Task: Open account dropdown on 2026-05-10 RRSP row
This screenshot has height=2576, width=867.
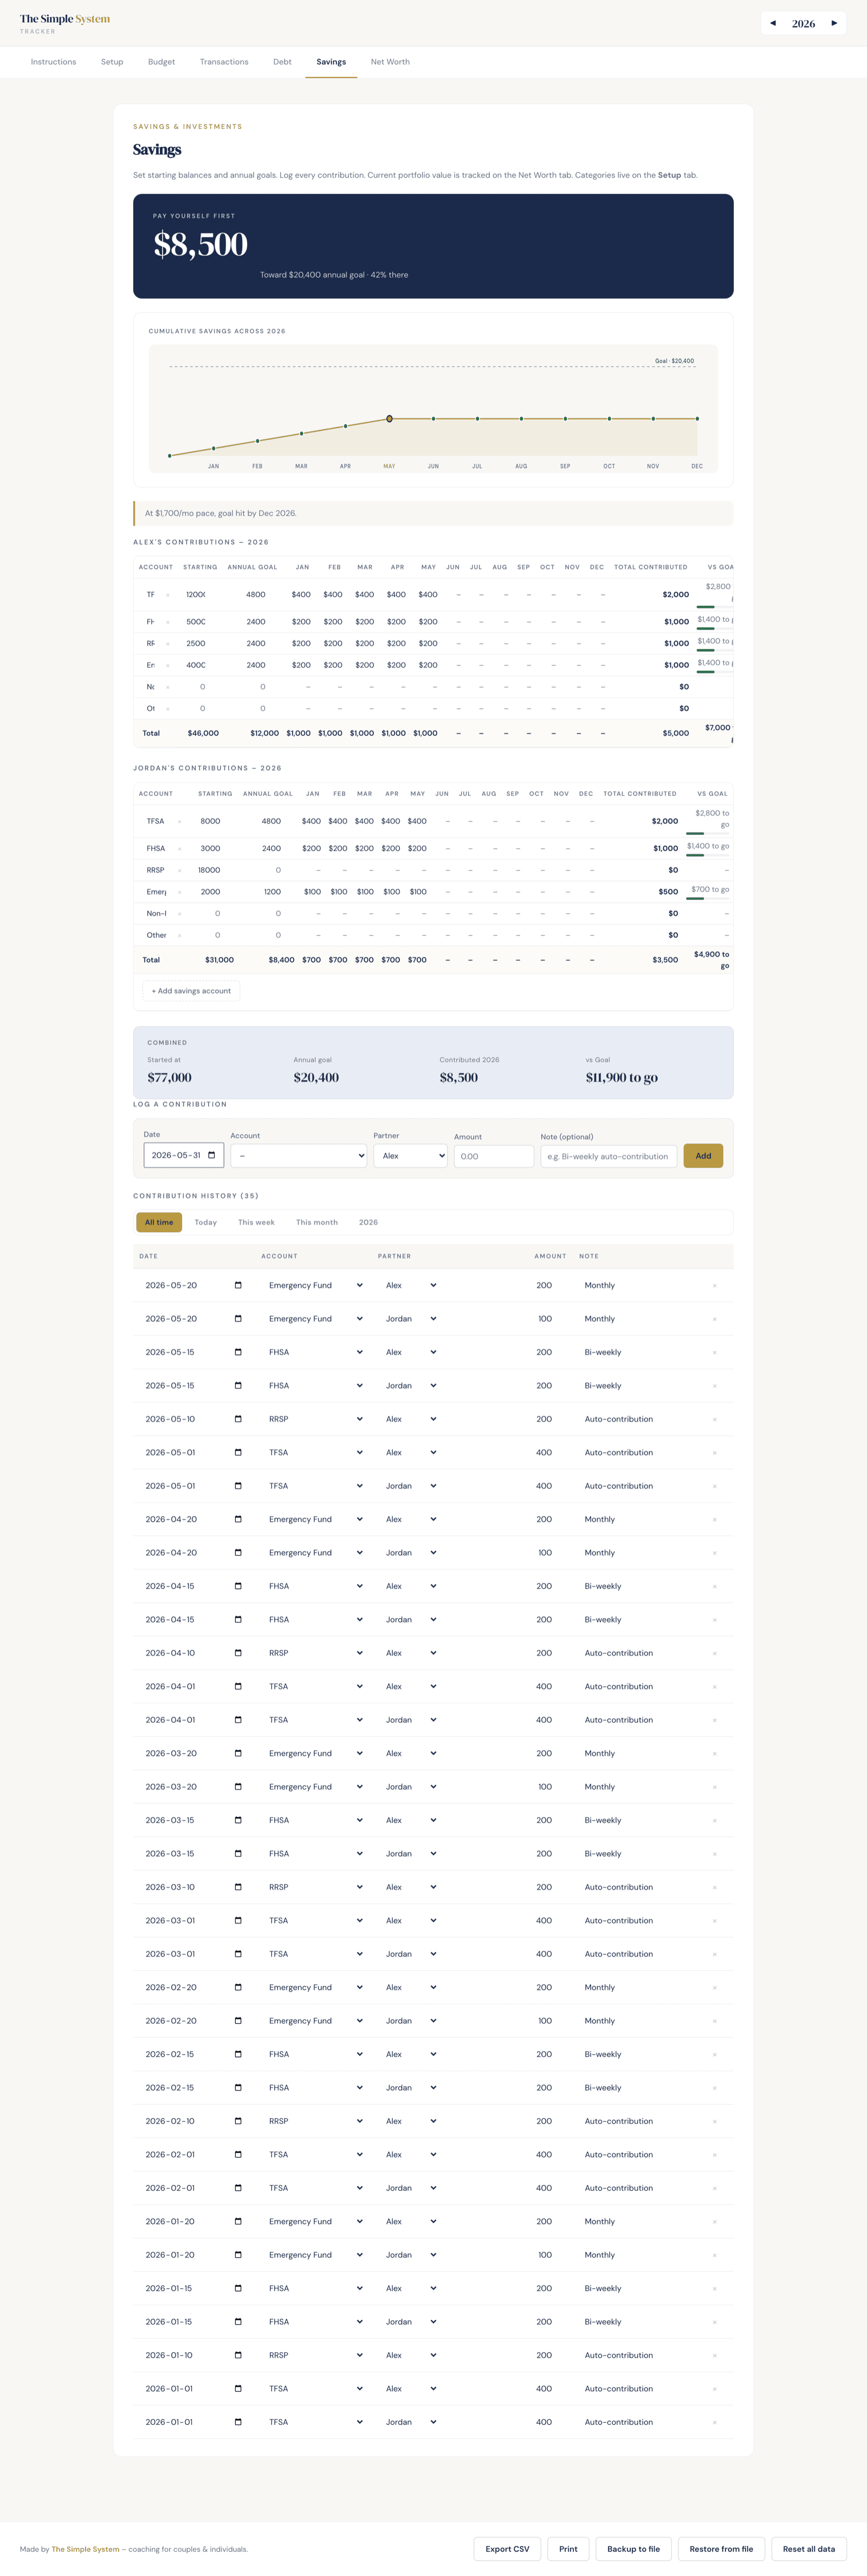Action: 315,1419
